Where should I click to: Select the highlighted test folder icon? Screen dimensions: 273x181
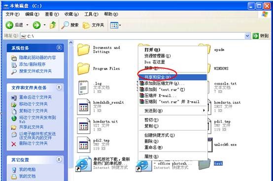(204, 165)
